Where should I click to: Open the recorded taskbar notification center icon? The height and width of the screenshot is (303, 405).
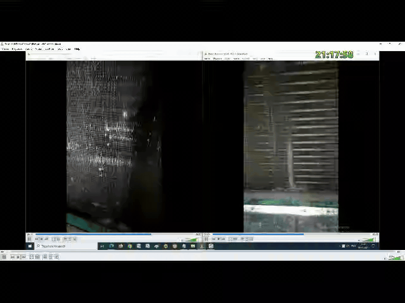point(373,246)
